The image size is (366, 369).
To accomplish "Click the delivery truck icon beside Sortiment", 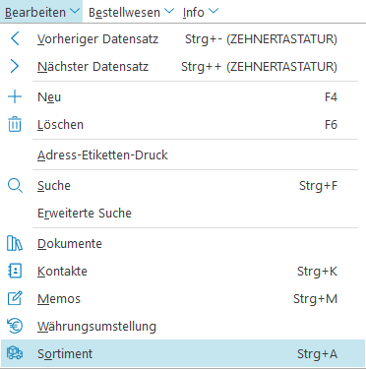I will (15, 353).
